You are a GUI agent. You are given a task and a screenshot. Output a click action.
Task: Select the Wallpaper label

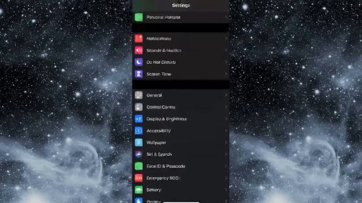pyautogui.click(x=156, y=143)
